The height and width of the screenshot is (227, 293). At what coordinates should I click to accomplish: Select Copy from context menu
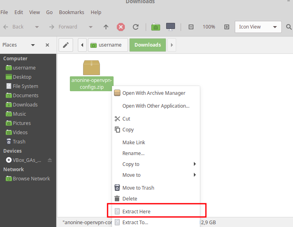156,130
